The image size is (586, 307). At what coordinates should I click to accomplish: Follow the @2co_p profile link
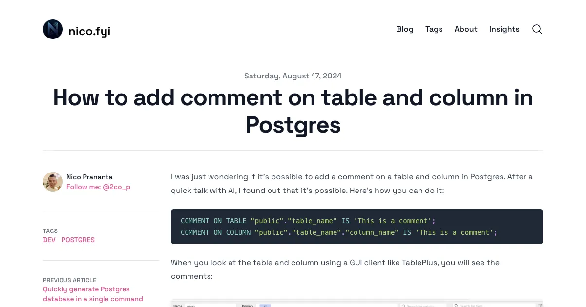(98, 187)
